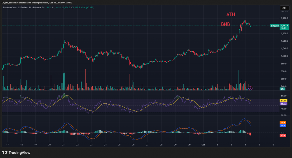
Task: Open the USD currency selector
Action: [x=283, y=8]
